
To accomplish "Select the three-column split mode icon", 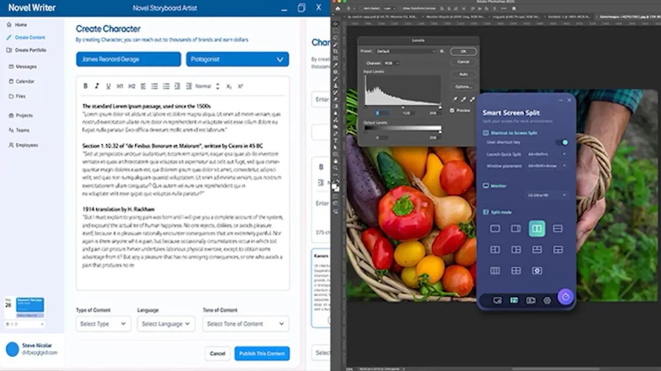I will click(x=495, y=271).
